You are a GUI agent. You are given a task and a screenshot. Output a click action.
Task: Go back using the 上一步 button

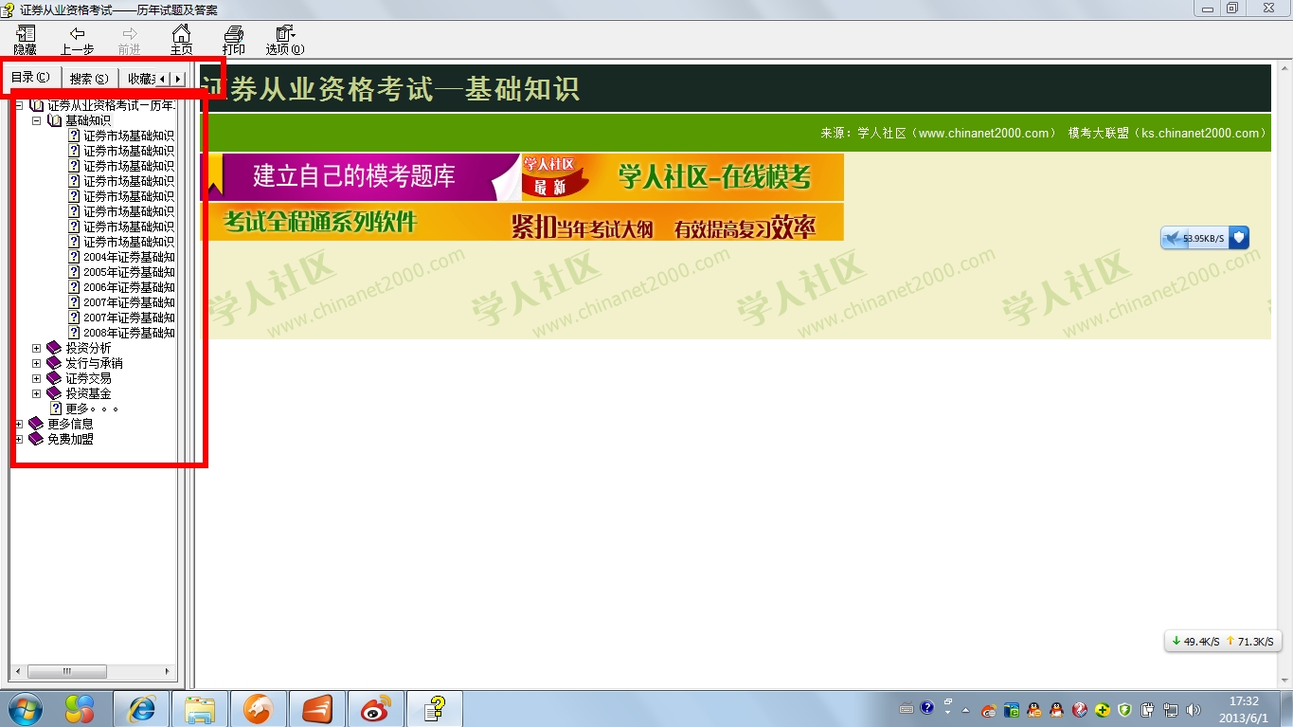click(77, 40)
